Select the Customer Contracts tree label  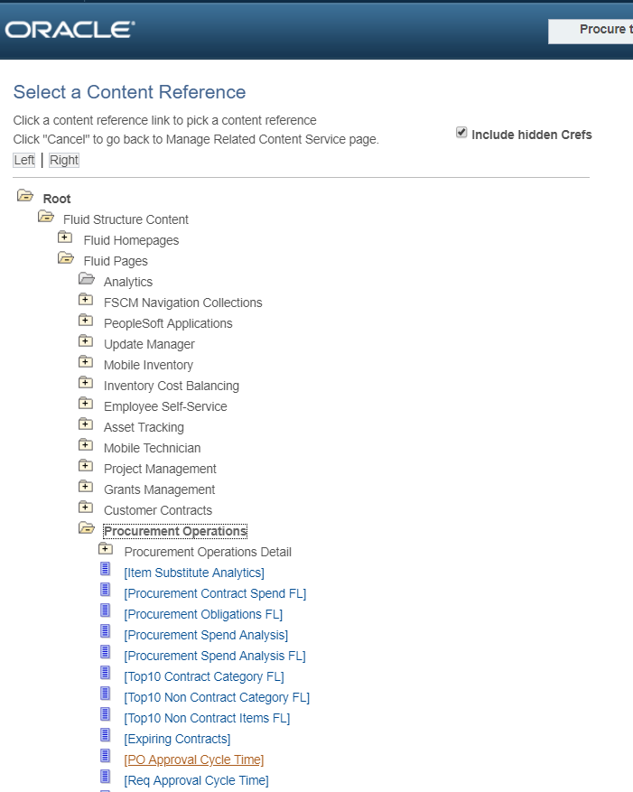click(158, 510)
